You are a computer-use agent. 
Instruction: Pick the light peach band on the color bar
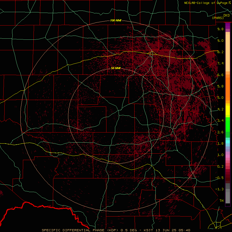(x=228, y=53)
